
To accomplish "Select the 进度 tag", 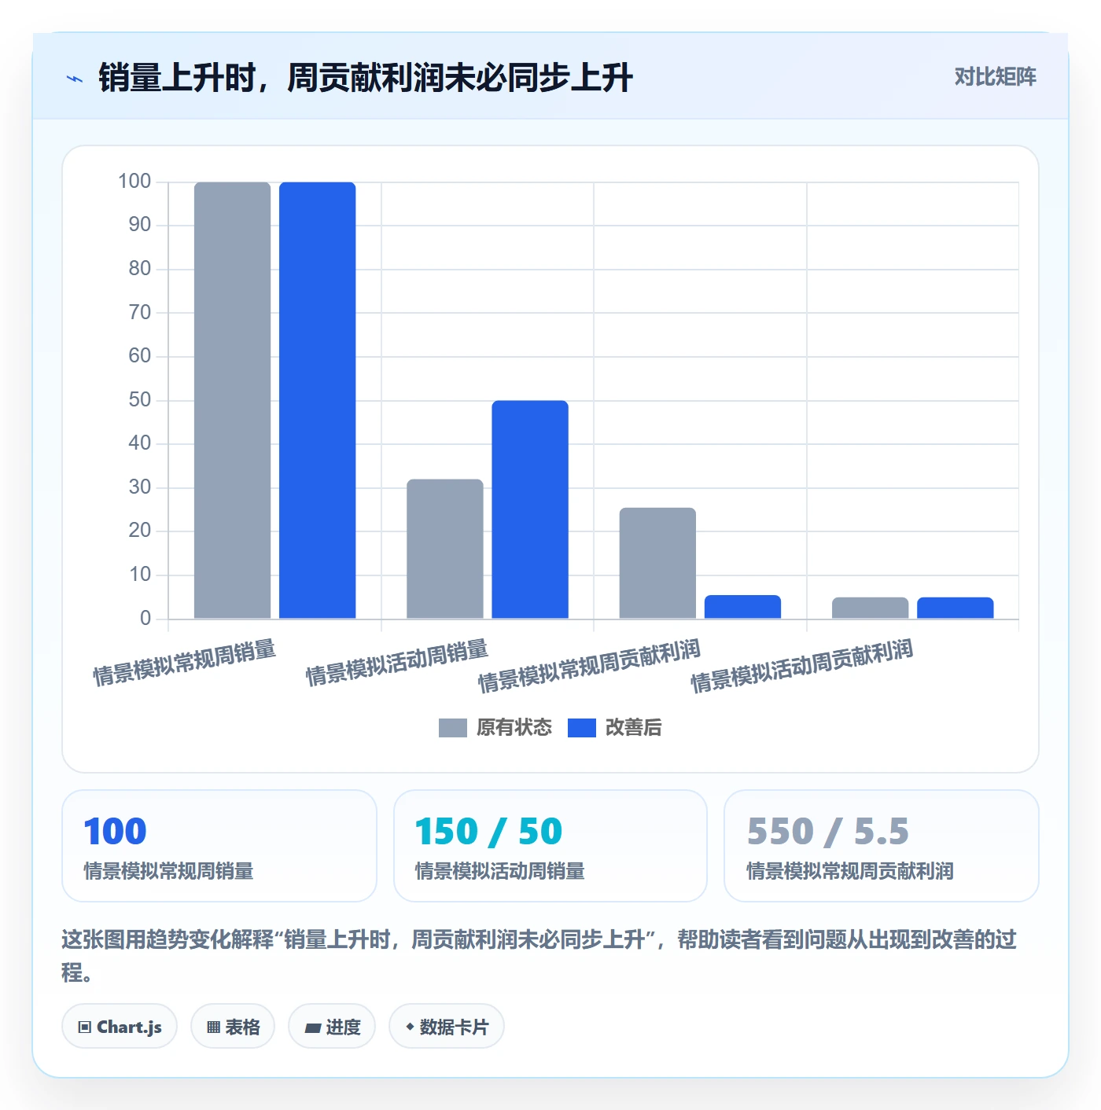I will click(x=332, y=1027).
